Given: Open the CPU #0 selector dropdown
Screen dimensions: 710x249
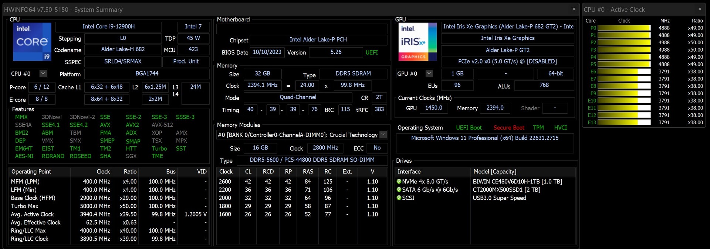Looking at the screenshot, I should (x=43, y=74).
